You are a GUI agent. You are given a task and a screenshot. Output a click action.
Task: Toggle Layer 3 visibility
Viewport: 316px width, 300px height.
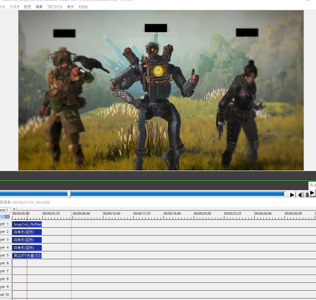[6, 239]
